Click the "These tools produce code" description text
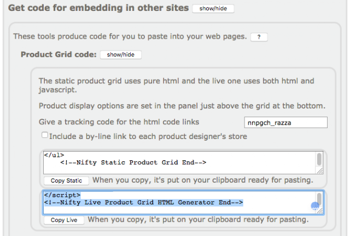This screenshot has width=350, height=236. pyautogui.click(x=129, y=37)
